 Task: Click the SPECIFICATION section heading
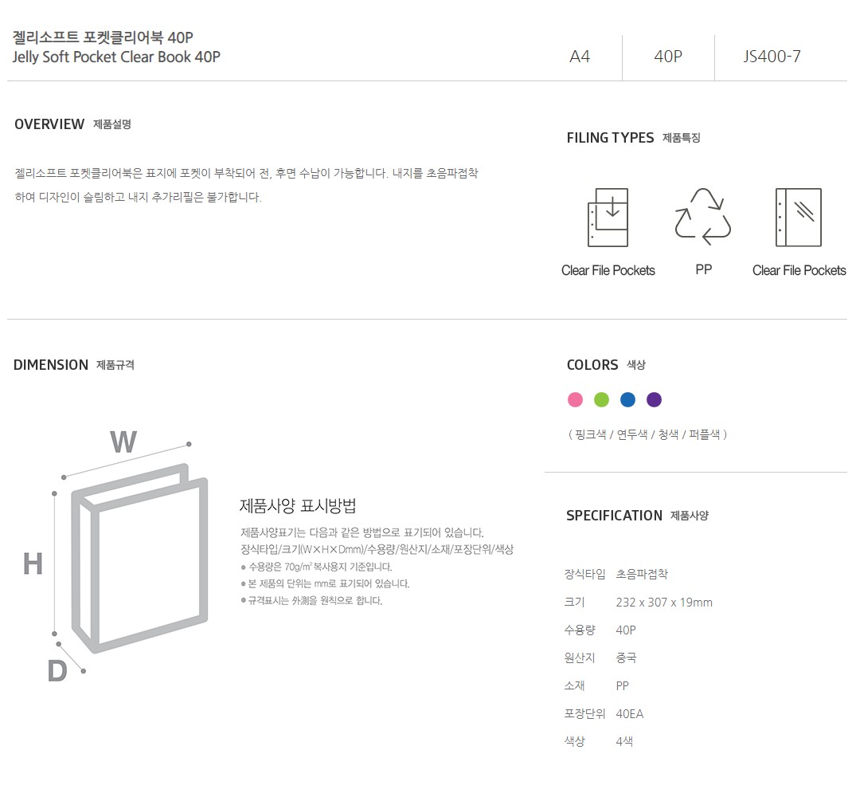click(614, 516)
